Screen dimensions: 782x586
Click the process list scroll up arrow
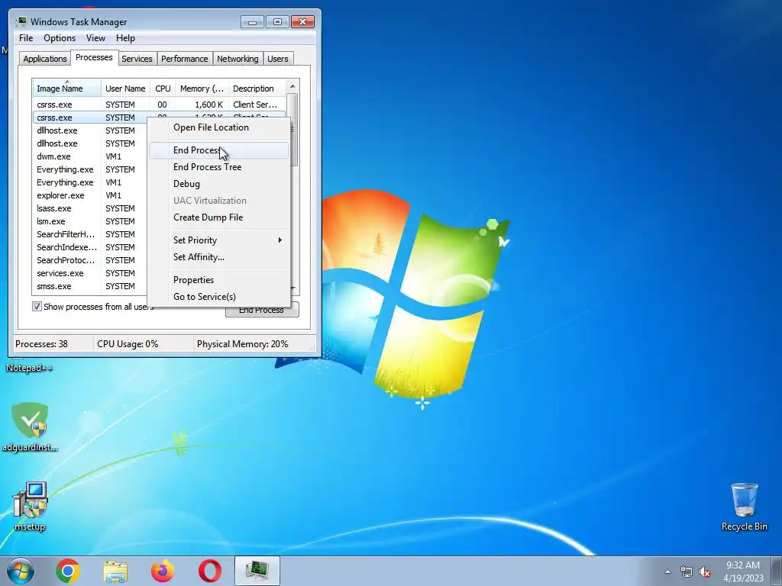292,87
